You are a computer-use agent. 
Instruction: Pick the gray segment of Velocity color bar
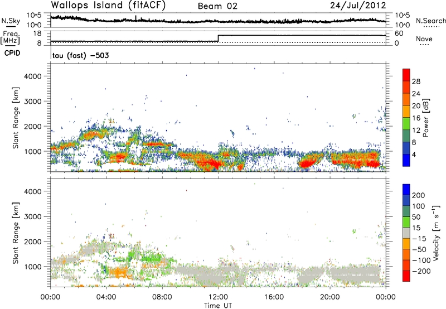pos(406,233)
